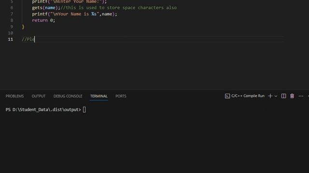Click the printf "Your Name is %s" line

click(x=74, y=14)
